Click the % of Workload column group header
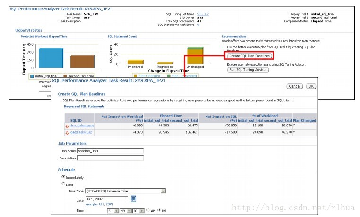 265,116
